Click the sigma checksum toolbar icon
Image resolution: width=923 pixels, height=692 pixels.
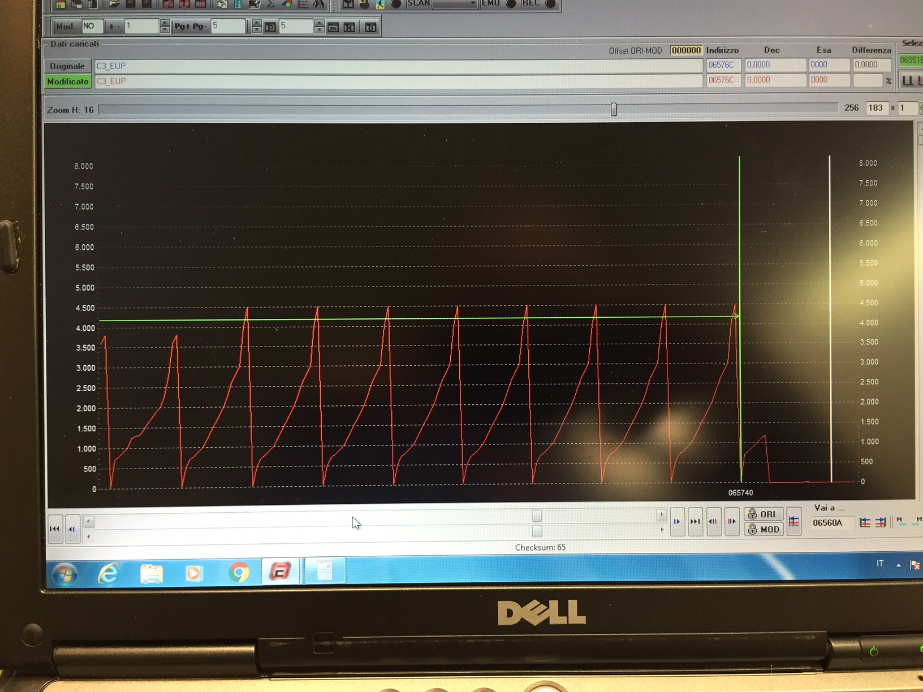point(270,4)
